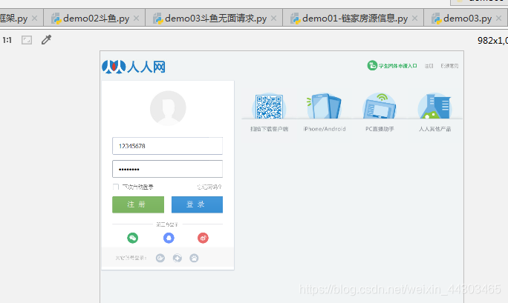Click the green 注册 button
The height and width of the screenshot is (303, 508).
click(x=138, y=204)
